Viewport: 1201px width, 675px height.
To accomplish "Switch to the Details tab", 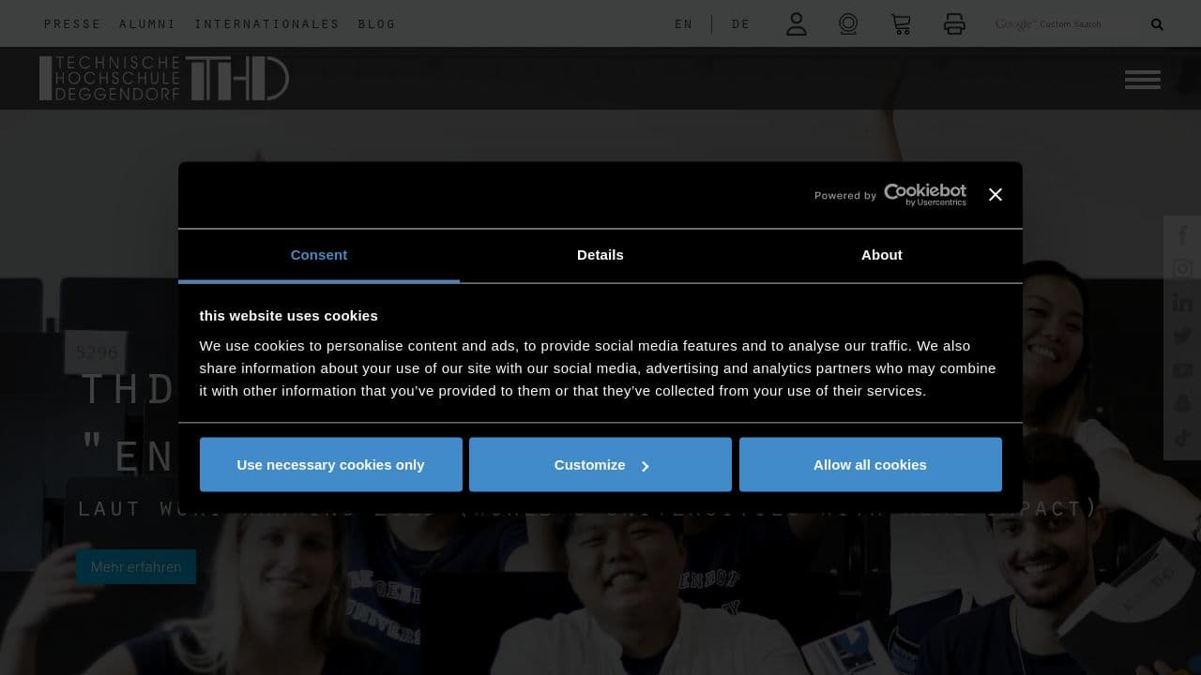I will pos(600,255).
